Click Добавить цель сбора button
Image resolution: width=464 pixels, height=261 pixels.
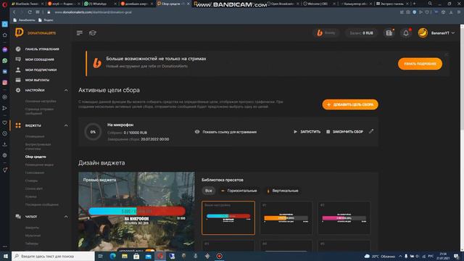pyautogui.click(x=350, y=104)
